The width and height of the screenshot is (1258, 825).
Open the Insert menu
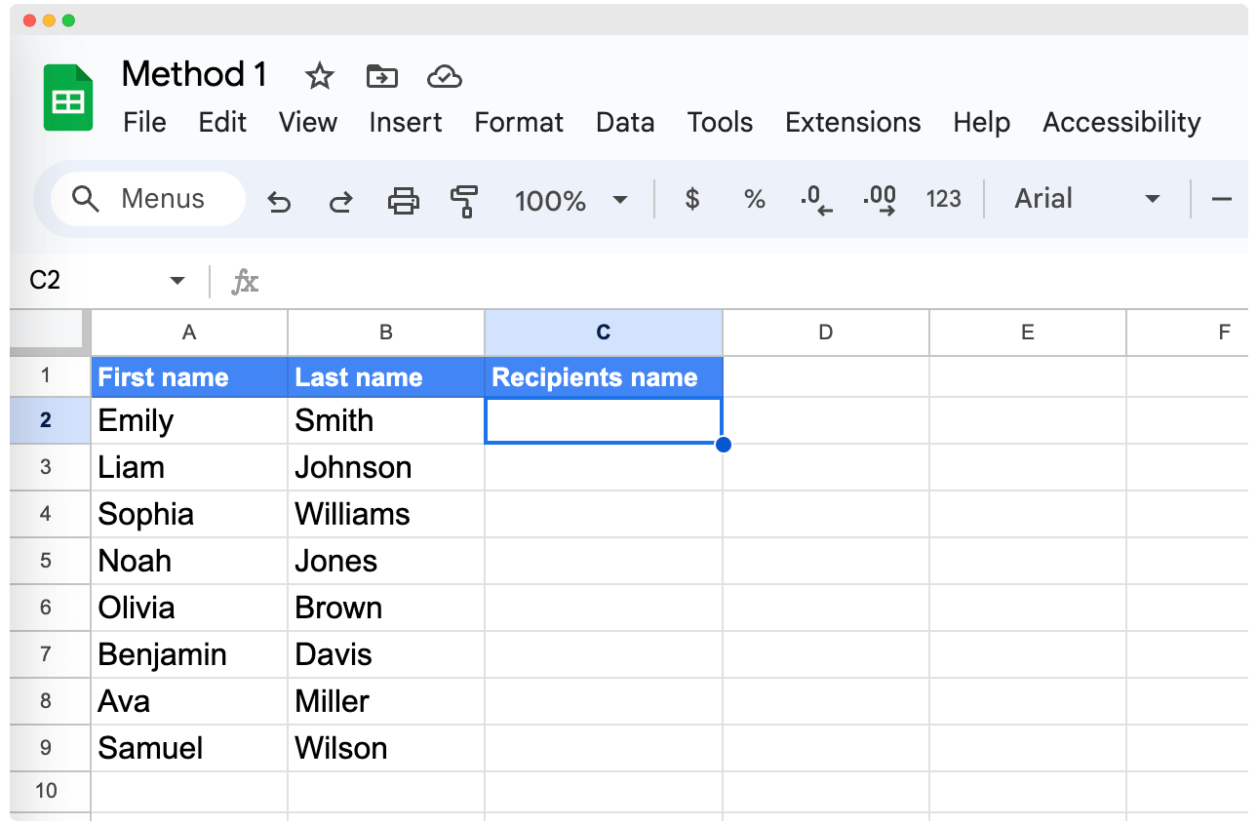(x=405, y=122)
